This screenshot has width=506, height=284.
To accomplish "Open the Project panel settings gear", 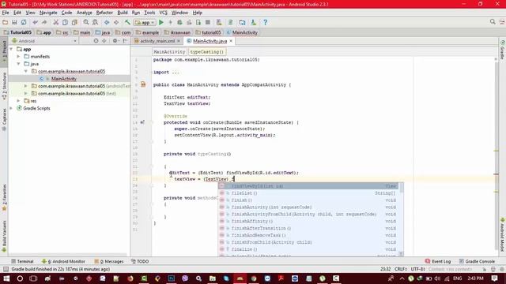I will tap(115, 41).
